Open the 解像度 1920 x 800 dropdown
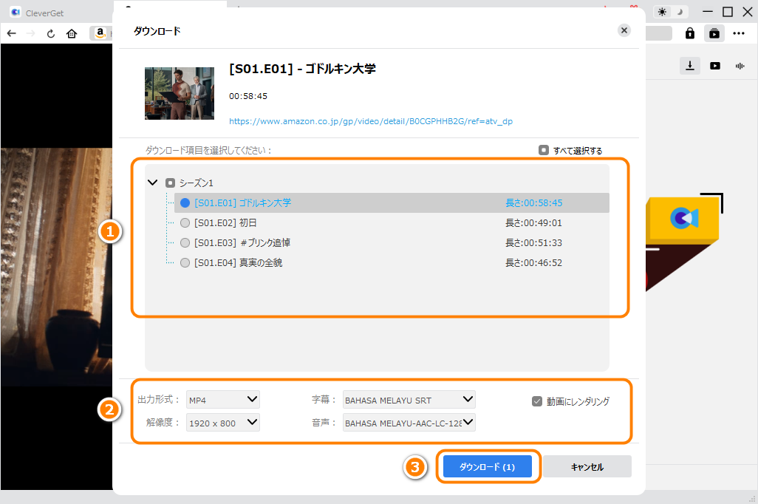This screenshot has width=758, height=504. click(x=223, y=423)
